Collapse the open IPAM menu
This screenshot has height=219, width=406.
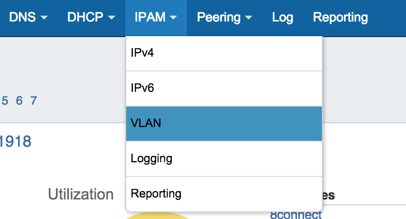pos(156,18)
